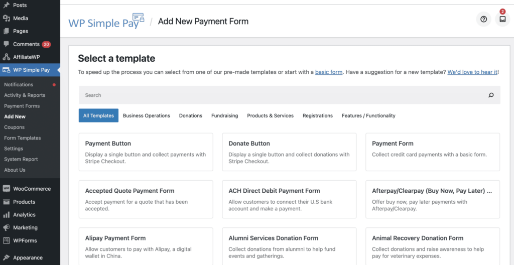Screen dimensions: 514x265
Task: Go to Notifications submenu item
Action: pyautogui.click(x=19, y=85)
